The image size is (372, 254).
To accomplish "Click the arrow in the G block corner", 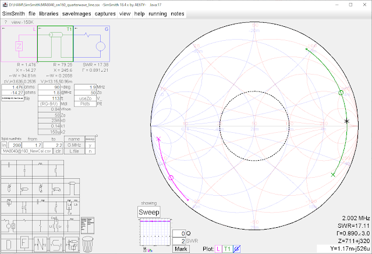I will coord(76,29).
